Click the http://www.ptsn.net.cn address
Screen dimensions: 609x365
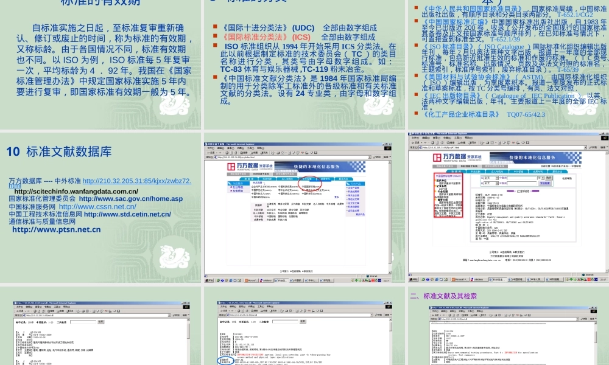click(56, 229)
